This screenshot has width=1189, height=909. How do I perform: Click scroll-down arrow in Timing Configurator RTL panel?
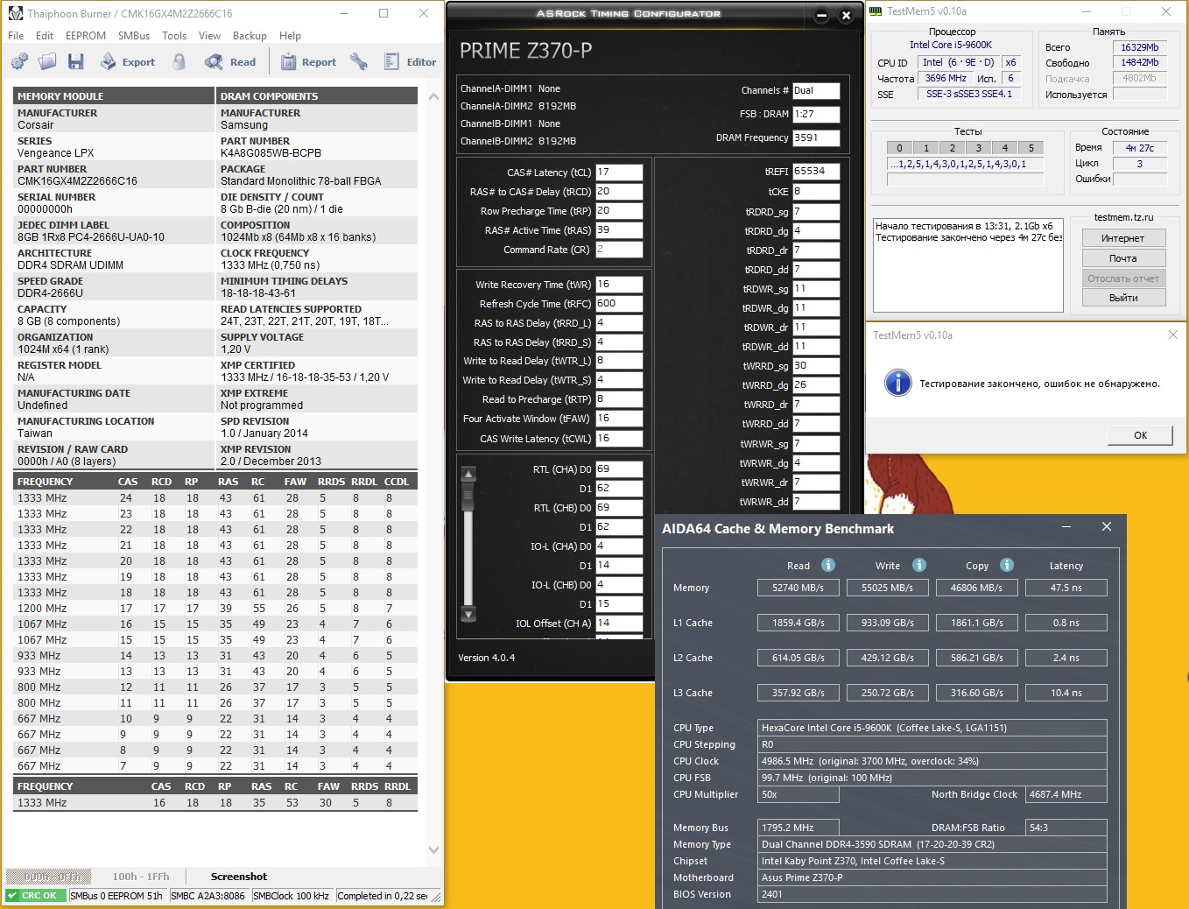(468, 615)
